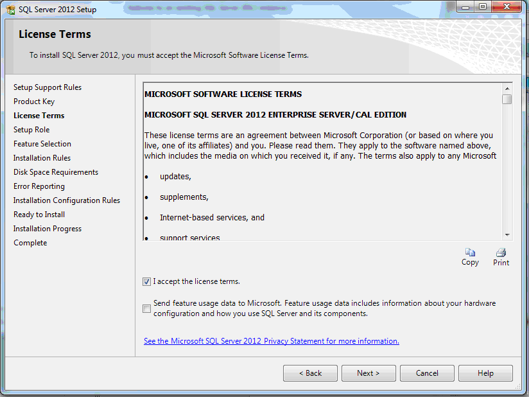Select 'Setup Role' step in sidebar
Image resolution: width=529 pixels, height=397 pixels.
coord(31,130)
